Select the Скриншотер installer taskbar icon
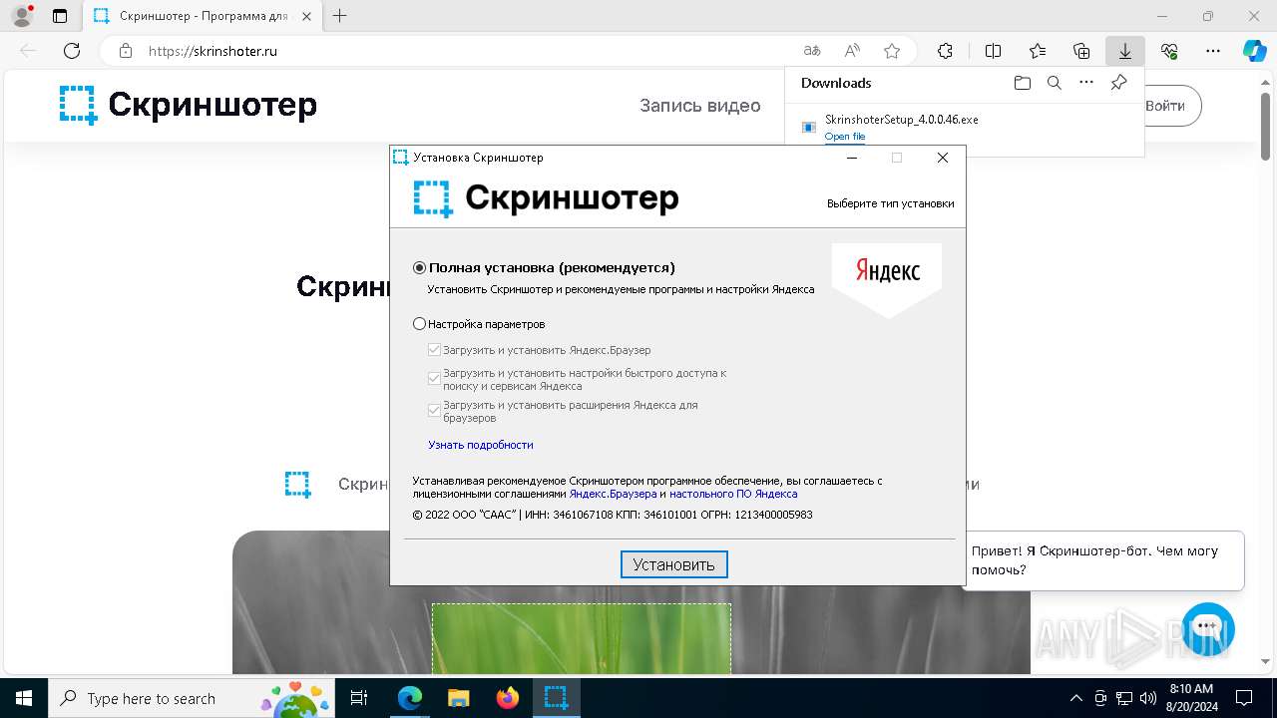Screen dimensions: 1277x718 click(556, 698)
